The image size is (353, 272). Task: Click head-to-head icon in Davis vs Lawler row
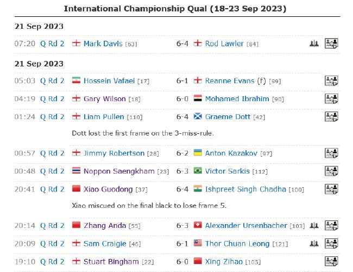click(314, 44)
